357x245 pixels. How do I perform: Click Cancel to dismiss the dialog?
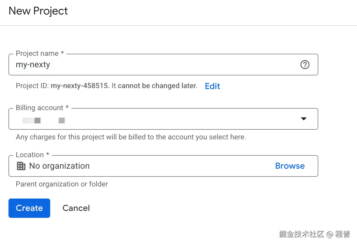pos(76,208)
